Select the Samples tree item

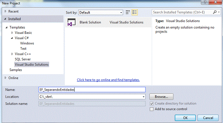[x=16, y=70]
